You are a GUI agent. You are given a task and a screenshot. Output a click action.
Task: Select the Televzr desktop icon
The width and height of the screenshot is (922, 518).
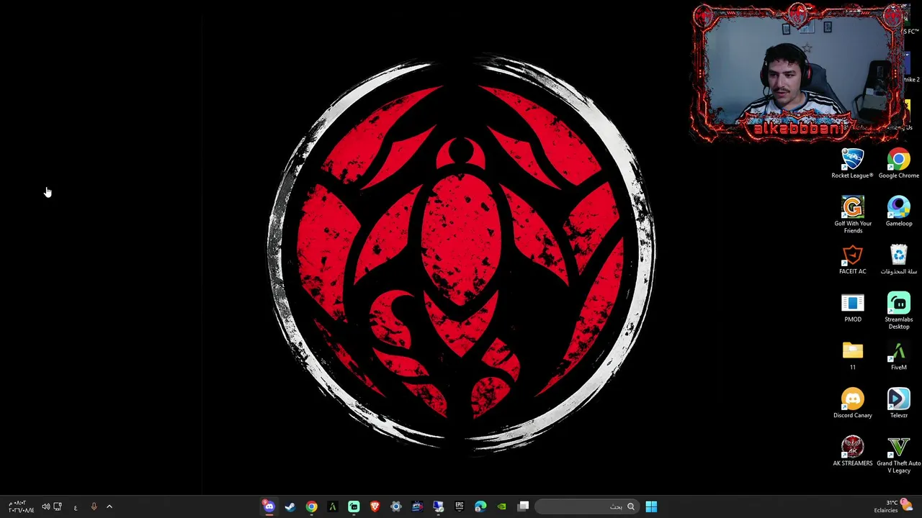tap(898, 404)
